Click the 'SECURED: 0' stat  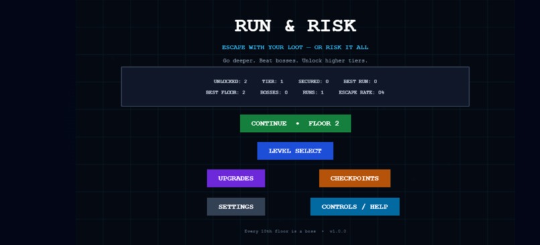(x=314, y=82)
